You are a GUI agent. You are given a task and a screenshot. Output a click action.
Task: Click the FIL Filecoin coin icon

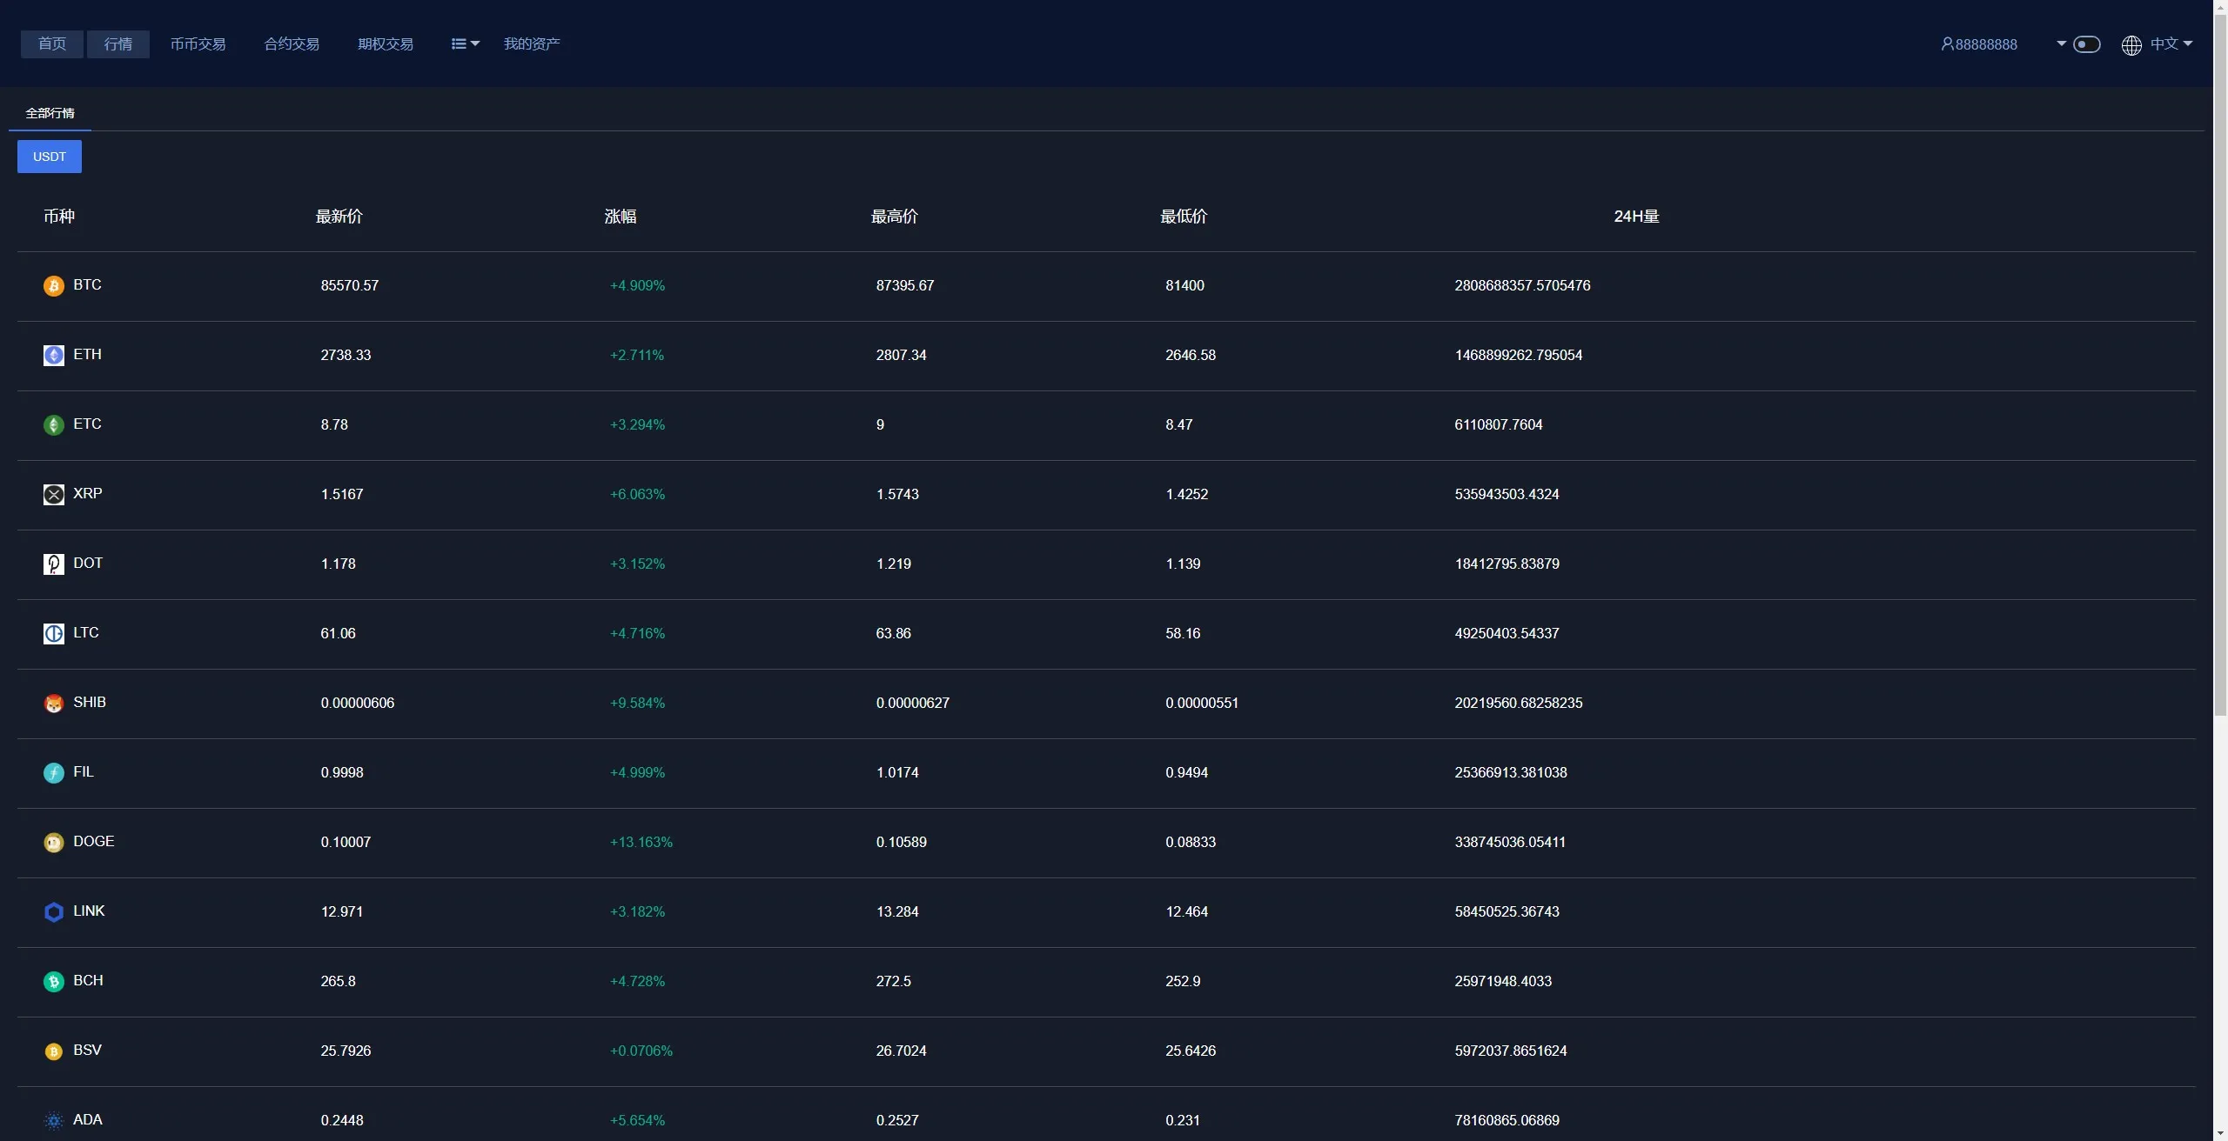pos(54,773)
